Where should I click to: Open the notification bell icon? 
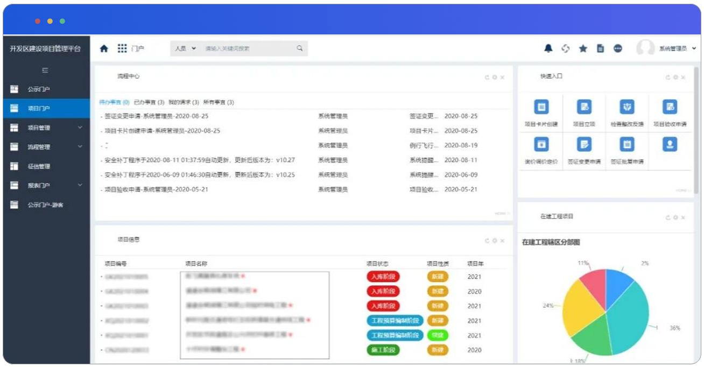tap(548, 48)
